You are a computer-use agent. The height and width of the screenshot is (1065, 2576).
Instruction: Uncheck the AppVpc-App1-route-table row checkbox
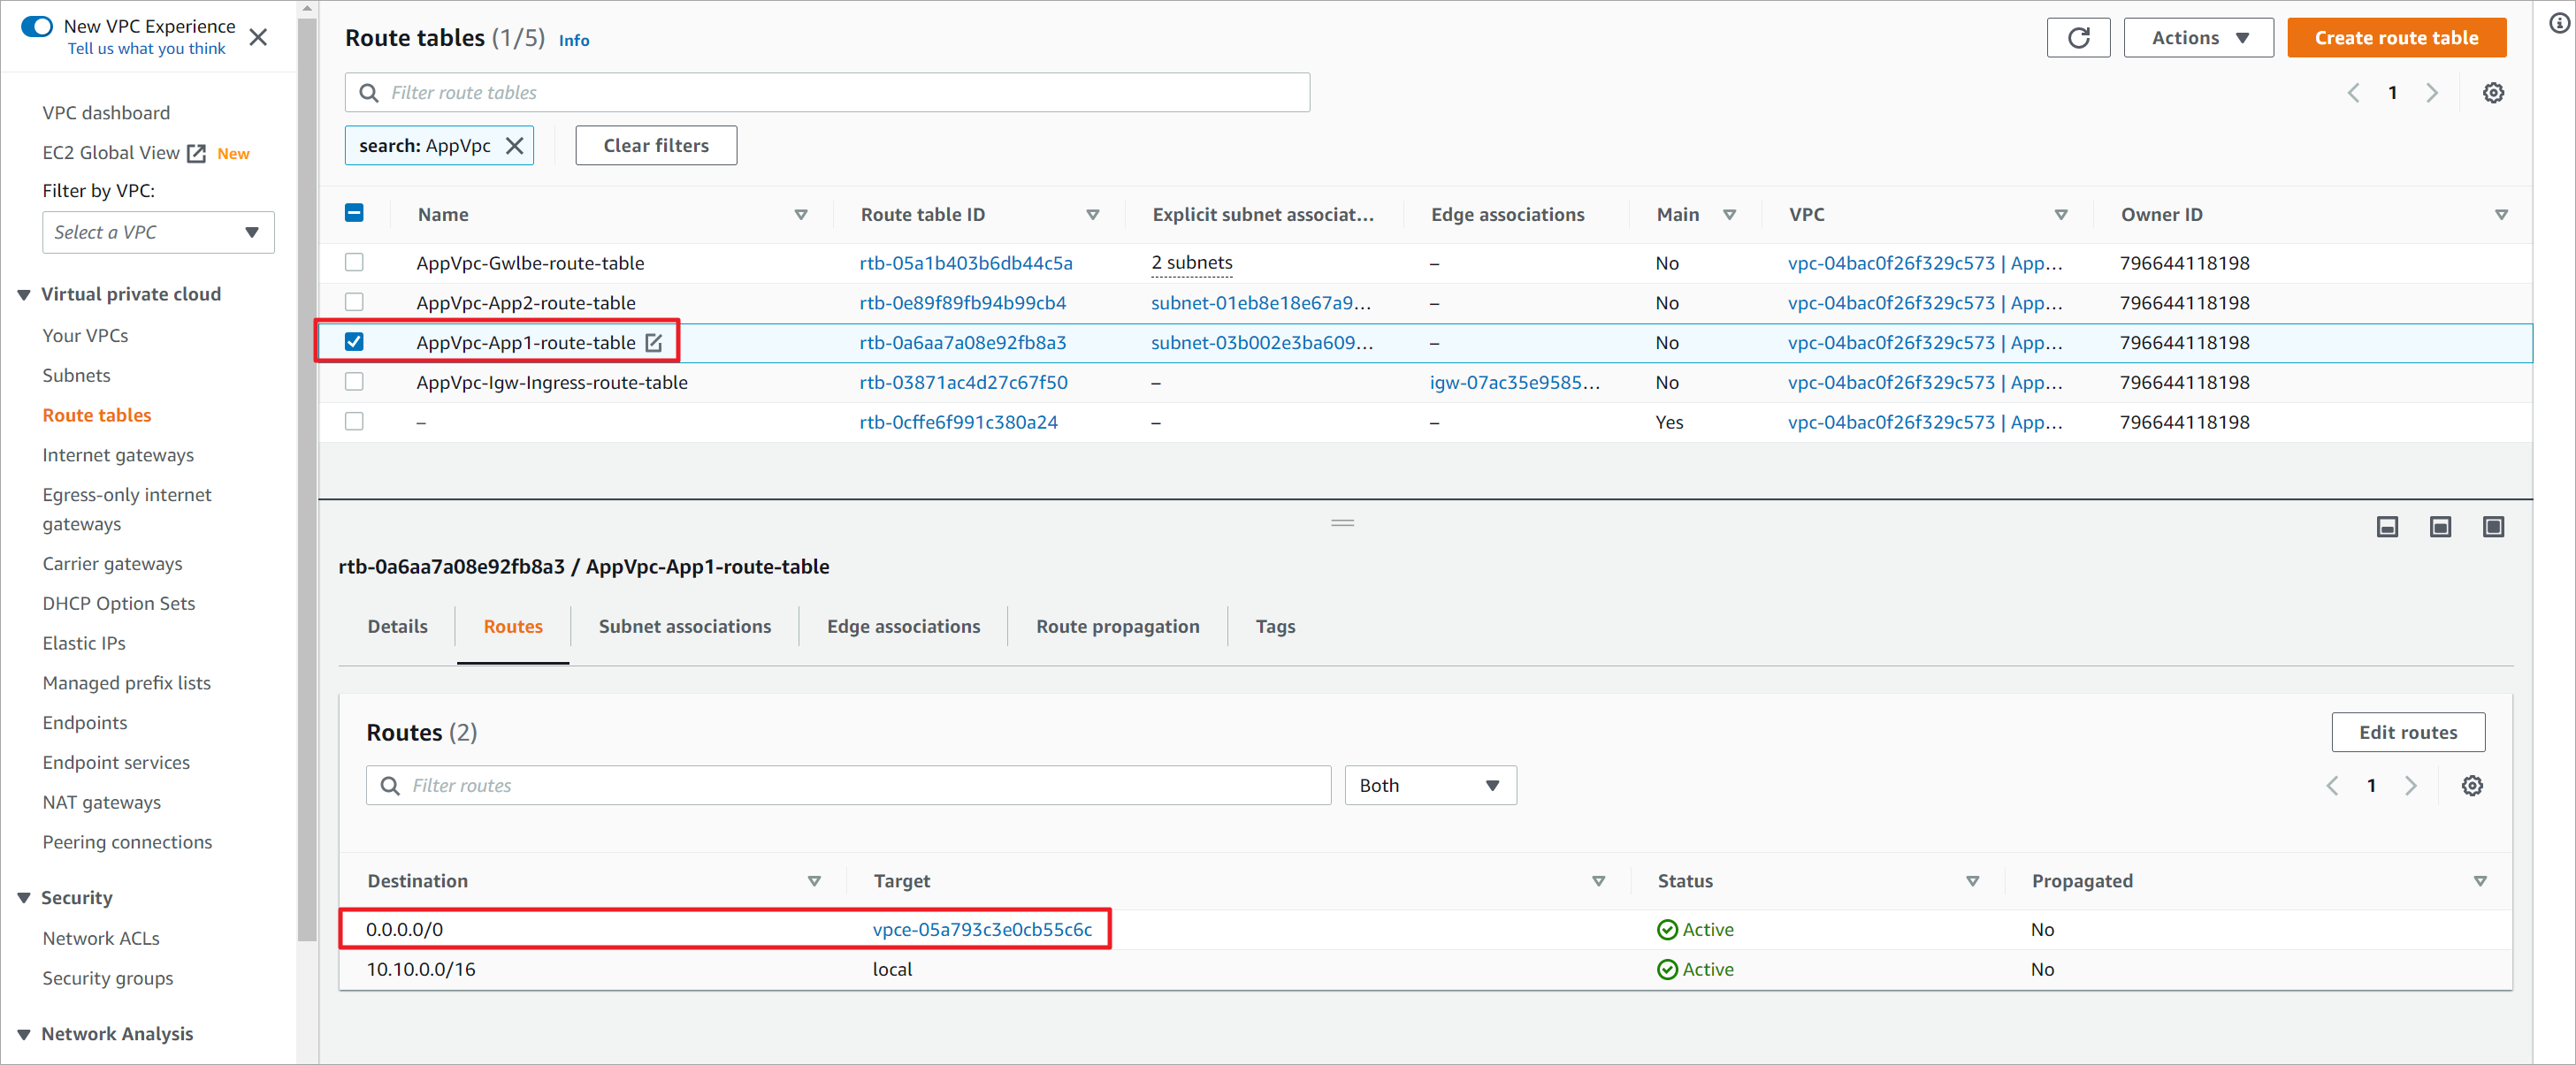tap(354, 343)
